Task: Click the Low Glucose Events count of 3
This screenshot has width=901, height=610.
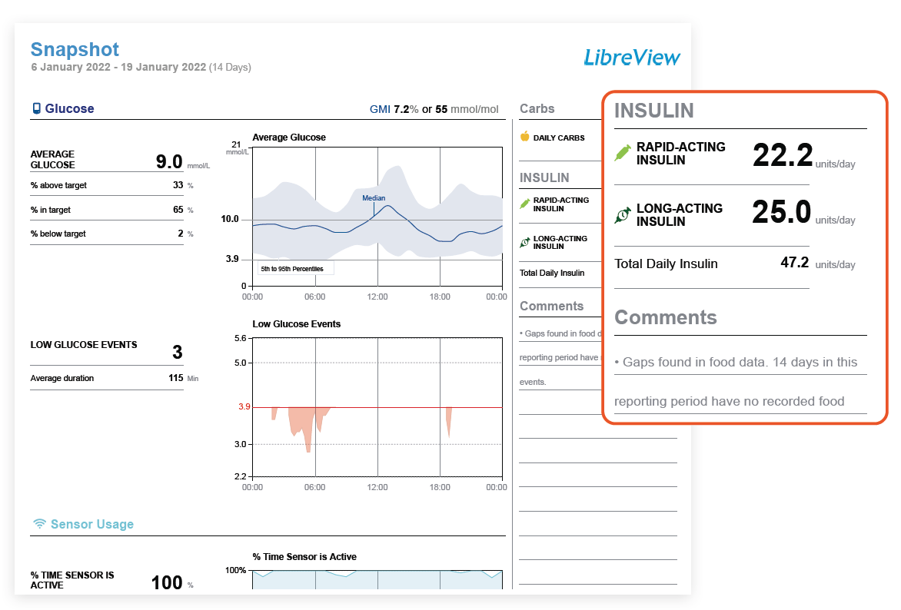Action: coord(177,353)
